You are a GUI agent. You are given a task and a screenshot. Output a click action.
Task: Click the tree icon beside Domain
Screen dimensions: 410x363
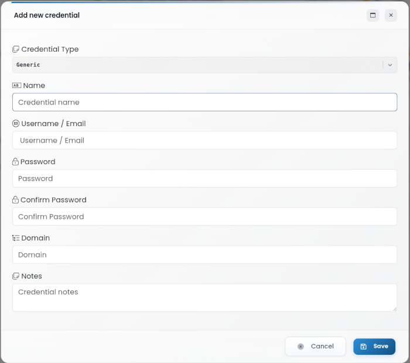pyautogui.click(x=16, y=238)
